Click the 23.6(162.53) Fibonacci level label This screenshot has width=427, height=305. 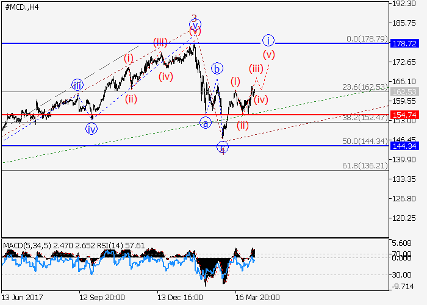[x=365, y=87]
